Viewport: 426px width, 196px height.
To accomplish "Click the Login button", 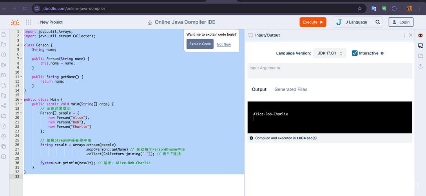I will tap(401, 22).
